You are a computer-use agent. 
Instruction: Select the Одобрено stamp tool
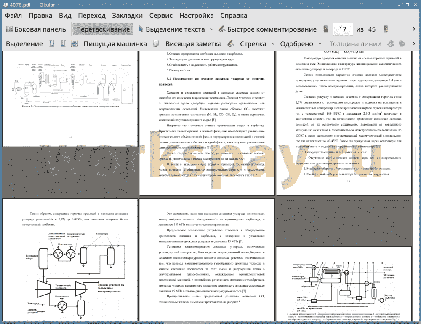(x=296, y=44)
